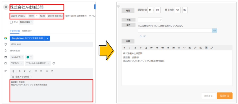Open the デフォルトの公開設定 dropdown
The height and width of the screenshot is (104, 238).
(x=38, y=63)
